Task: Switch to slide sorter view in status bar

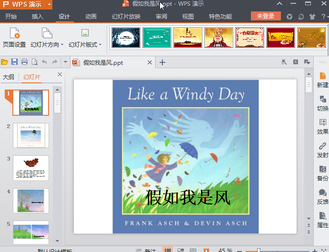Action: (180, 250)
